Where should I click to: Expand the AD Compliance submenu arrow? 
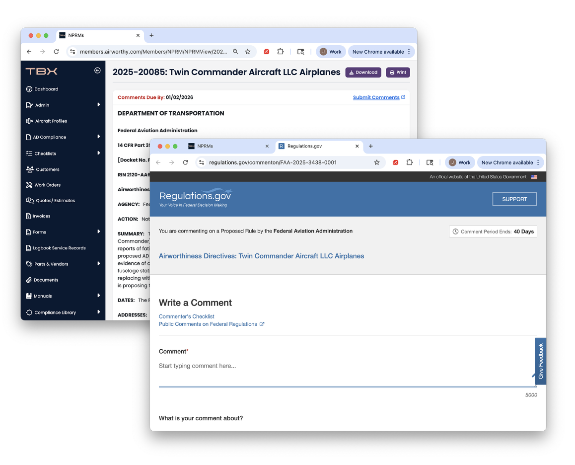pos(99,137)
